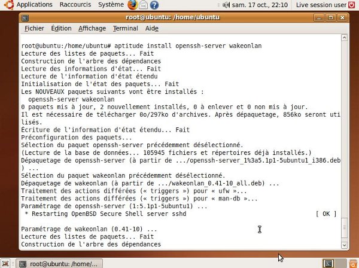
Task: Open the Affichage menu
Action: point(93,29)
